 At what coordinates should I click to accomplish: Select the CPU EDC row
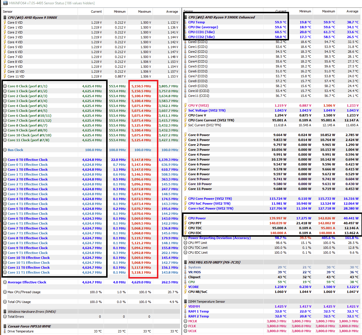[x=272, y=233]
